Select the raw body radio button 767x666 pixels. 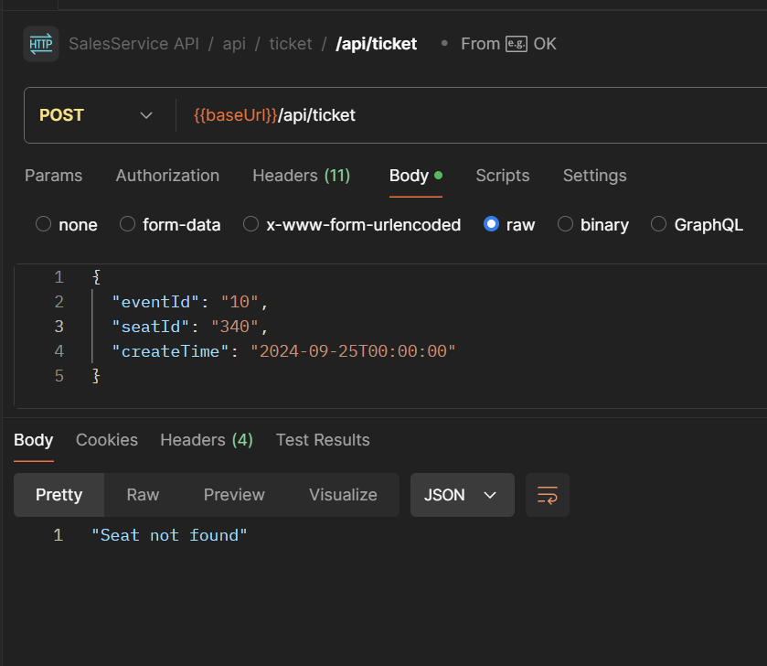(492, 224)
